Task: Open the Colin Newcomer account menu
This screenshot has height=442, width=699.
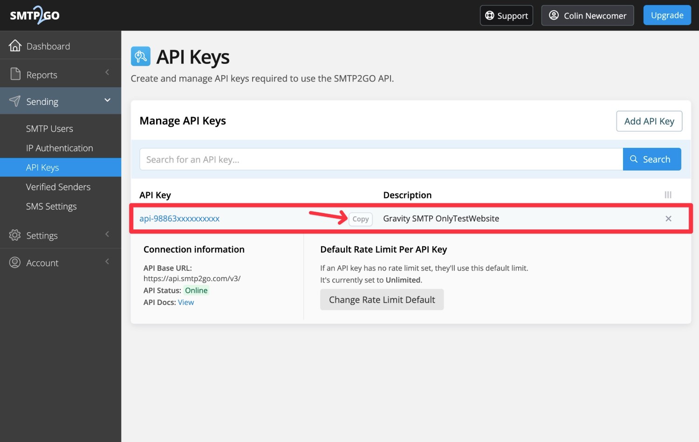Action: [588, 15]
